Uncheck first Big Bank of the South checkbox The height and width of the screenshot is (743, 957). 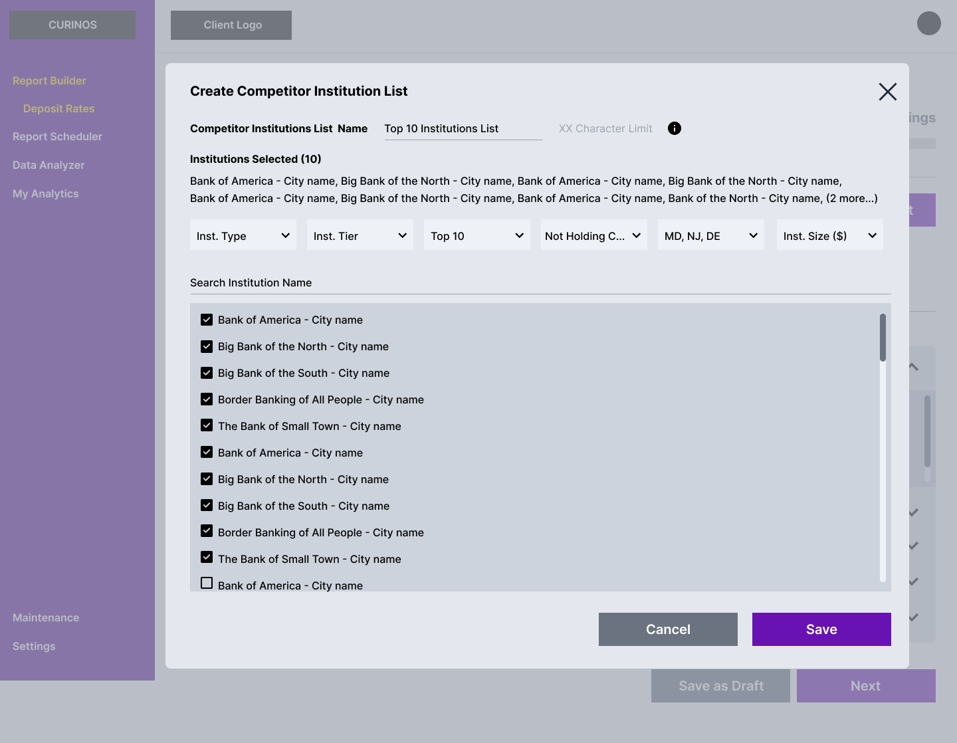coord(207,373)
